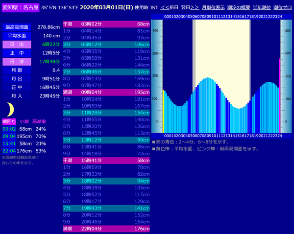294x234 pixels.
Task: Open the 潮汐の概要 overview page
Action: click(240, 8)
